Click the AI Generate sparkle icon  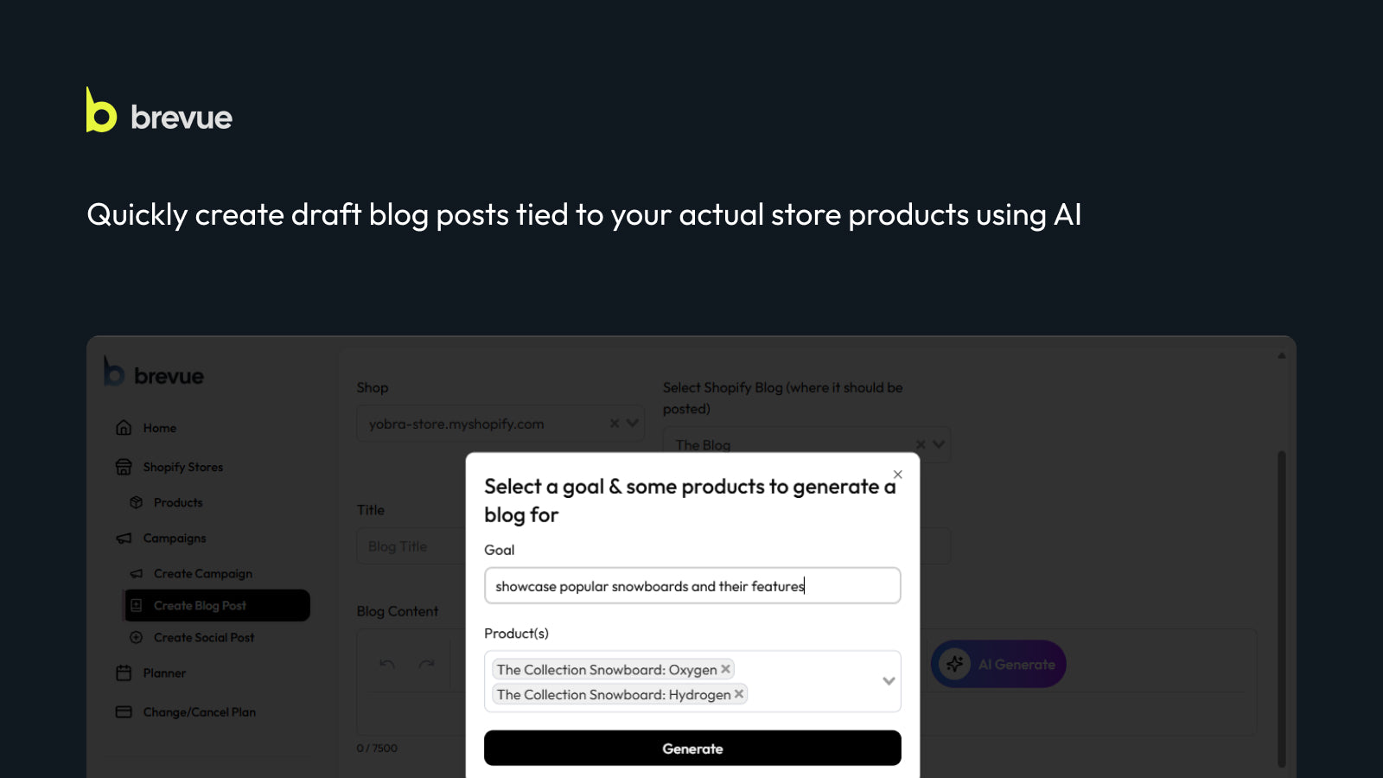point(955,664)
